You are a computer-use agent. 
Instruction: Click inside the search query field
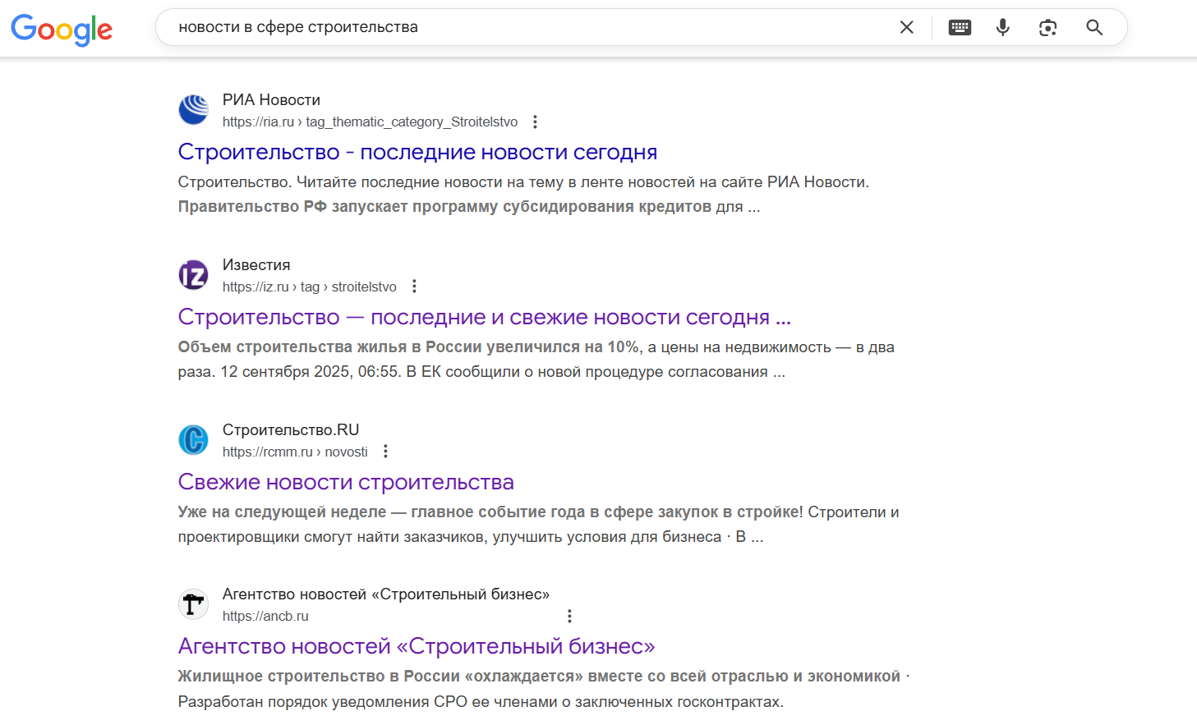pyautogui.click(x=493, y=26)
